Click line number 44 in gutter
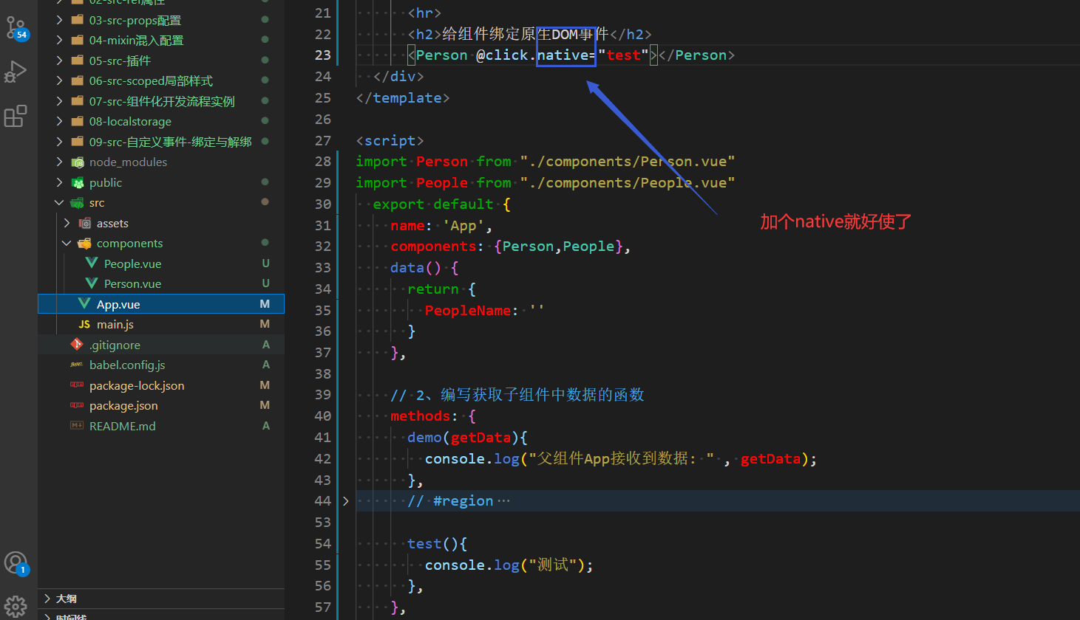 pyautogui.click(x=323, y=500)
